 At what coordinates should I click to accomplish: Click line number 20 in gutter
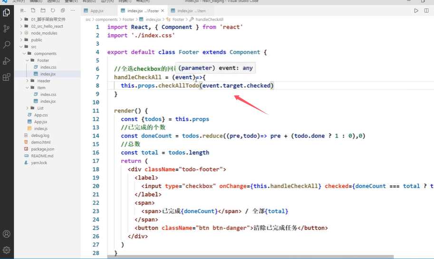click(x=96, y=186)
